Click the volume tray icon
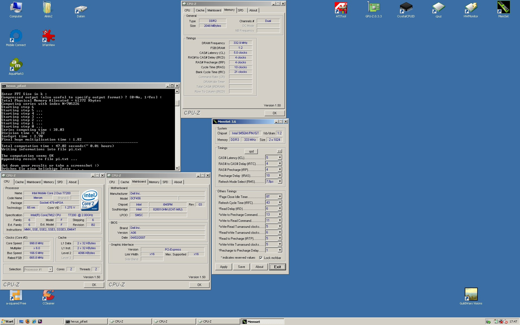Viewport: 520px width, 325px height. [505, 322]
